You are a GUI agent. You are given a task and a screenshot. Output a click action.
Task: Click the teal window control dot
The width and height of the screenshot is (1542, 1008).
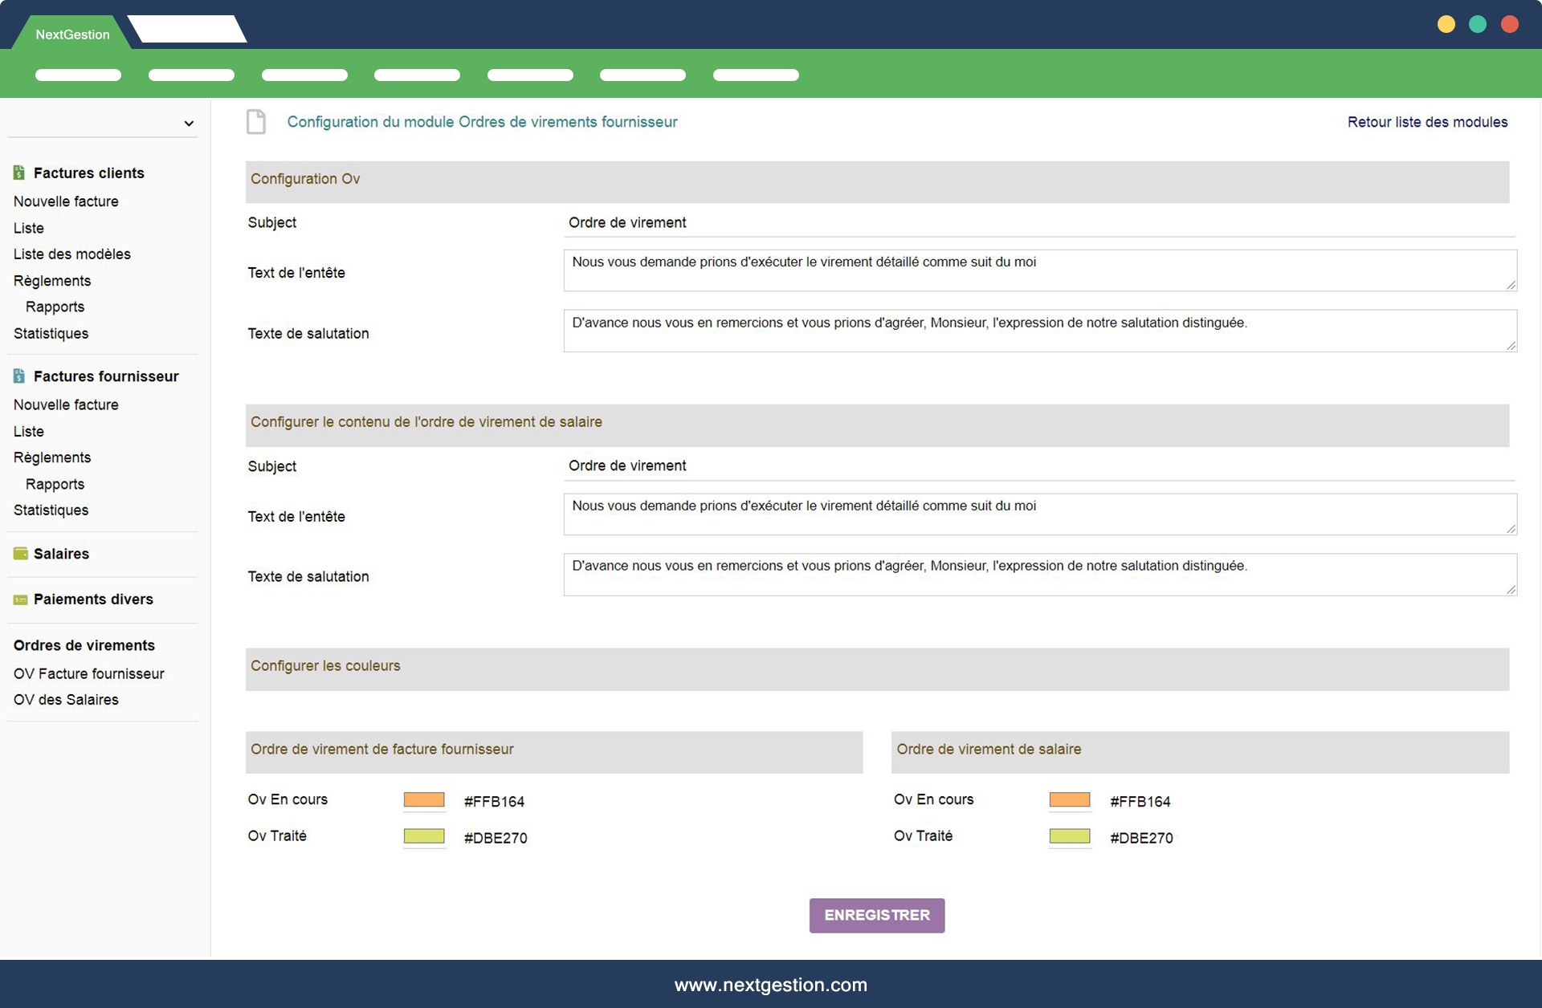[1477, 24]
